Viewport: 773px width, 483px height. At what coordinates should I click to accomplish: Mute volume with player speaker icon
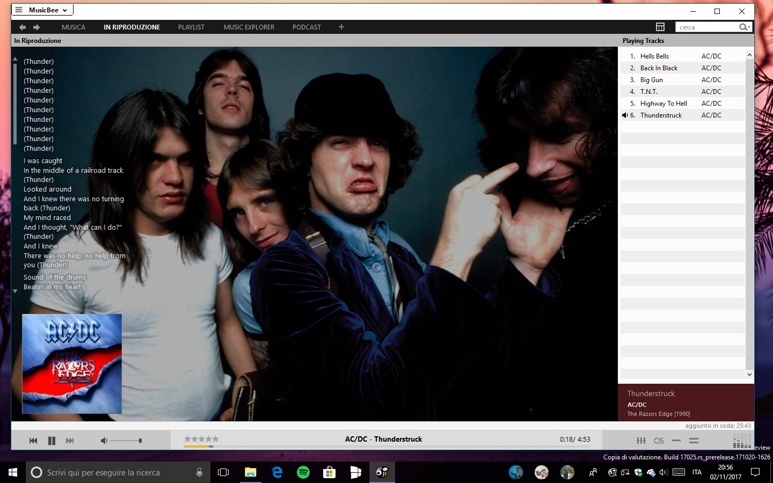pyautogui.click(x=104, y=441)
